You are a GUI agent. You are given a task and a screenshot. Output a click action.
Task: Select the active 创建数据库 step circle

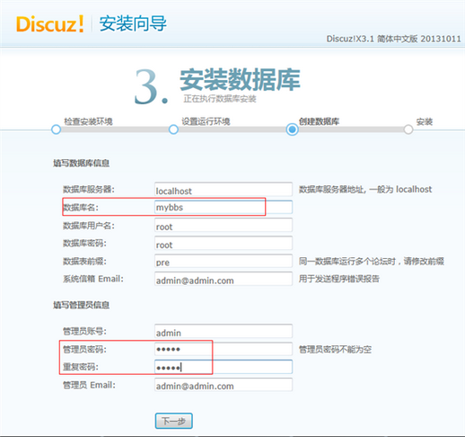292,129
